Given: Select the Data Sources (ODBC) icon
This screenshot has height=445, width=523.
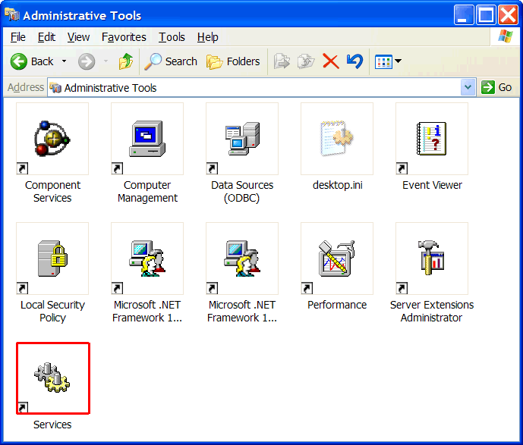Looking at the screenshot, I should (x=242, y=139).
